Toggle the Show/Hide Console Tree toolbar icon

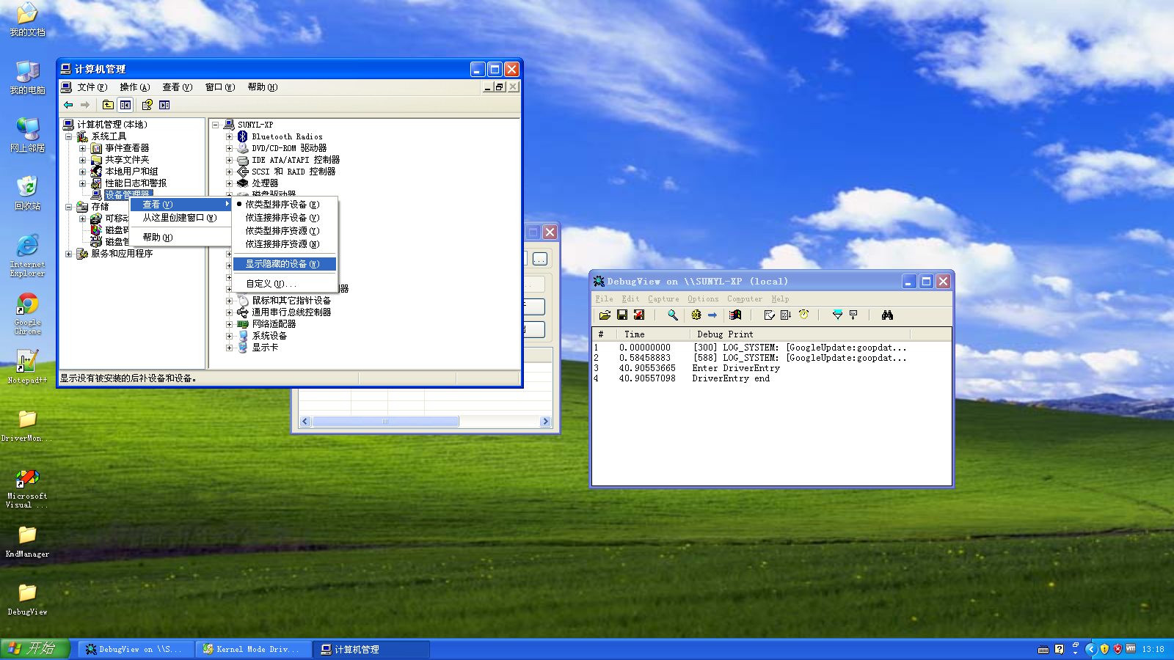pos(125,105)
